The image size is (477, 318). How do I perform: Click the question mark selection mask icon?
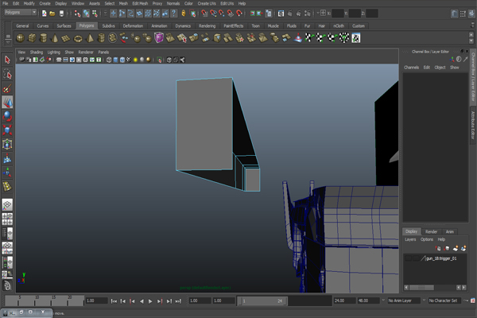(x=173, y=13)
